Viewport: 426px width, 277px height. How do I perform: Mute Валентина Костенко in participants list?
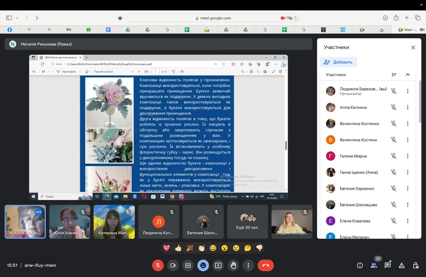(394, 124)
